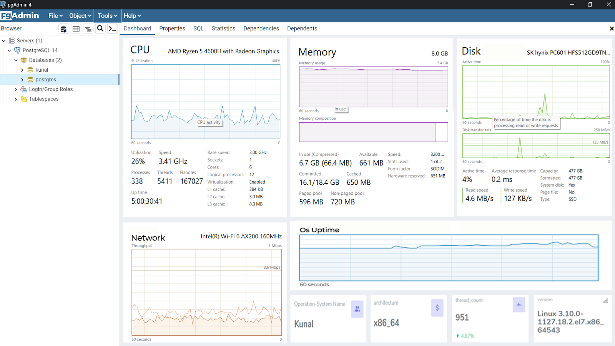Click the Disk transfer rate graph

536,146
